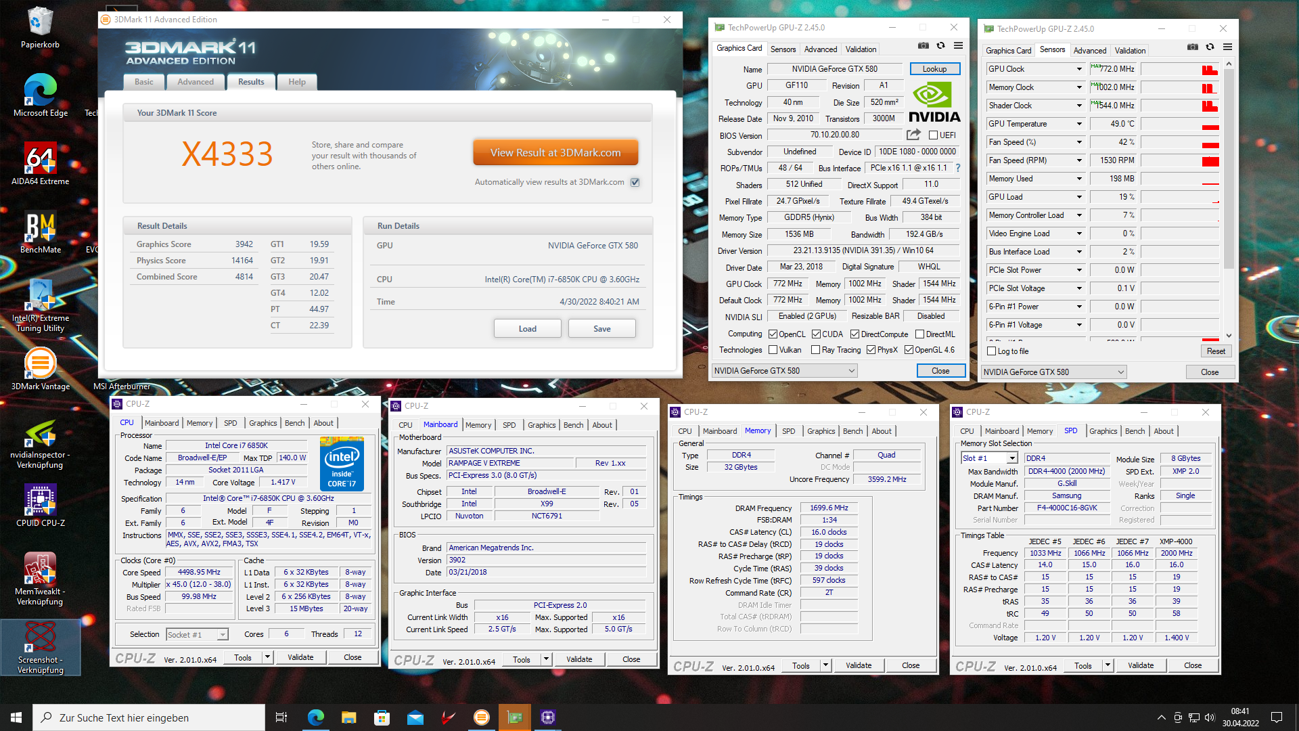Open Microsoft Store from the taskbar
Image resolution: width=1299 pixels, height=731 pixels.
click(382, 717)
